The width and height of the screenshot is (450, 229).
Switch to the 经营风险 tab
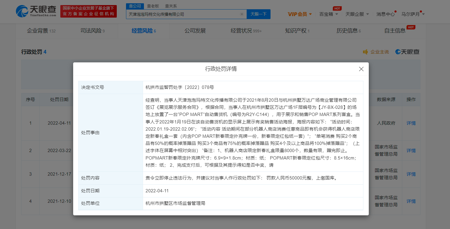144,31
